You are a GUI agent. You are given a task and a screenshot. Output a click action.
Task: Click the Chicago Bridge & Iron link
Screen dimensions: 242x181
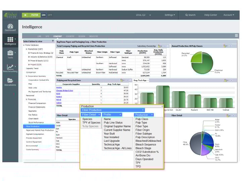point(64,90)
